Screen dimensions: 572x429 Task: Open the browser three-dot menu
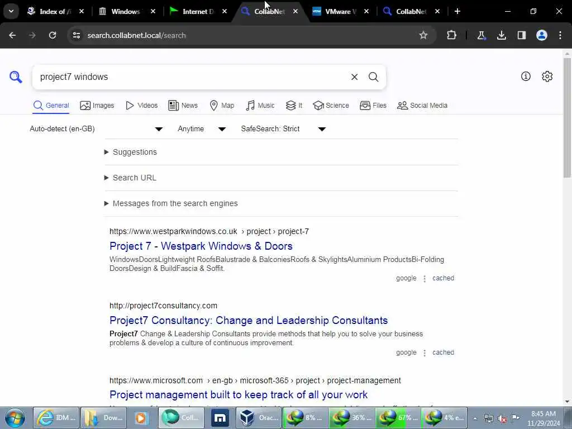tap(560, 35)
